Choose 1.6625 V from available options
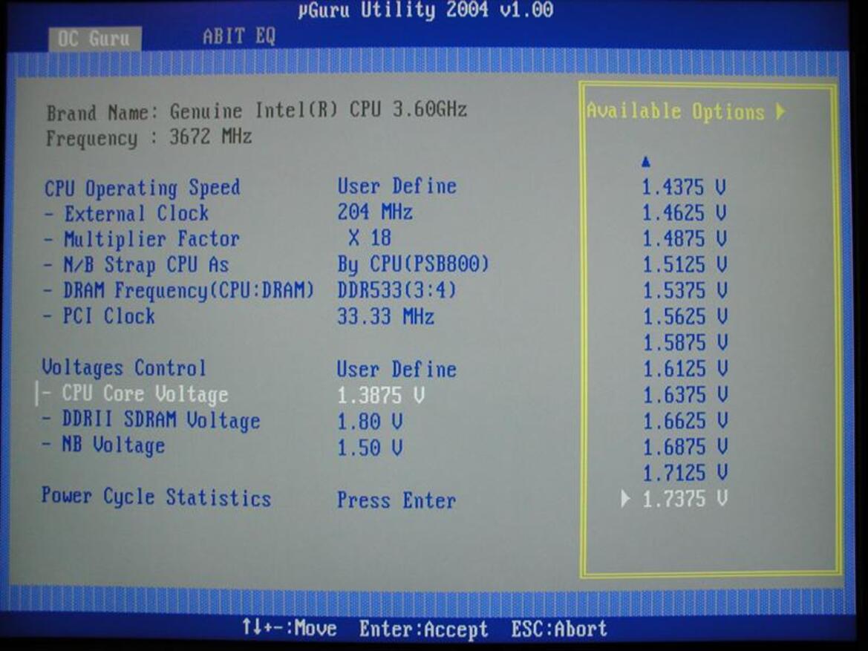Image resolution: width=868 pixels, height=651 pixels. pos(684,421)
